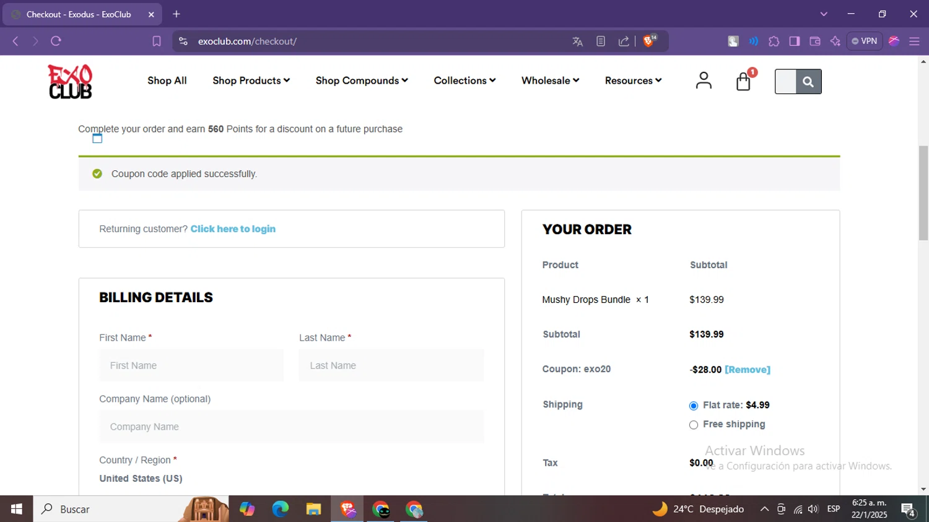Click the share page icon
The image size is (929, 522).
624,41
